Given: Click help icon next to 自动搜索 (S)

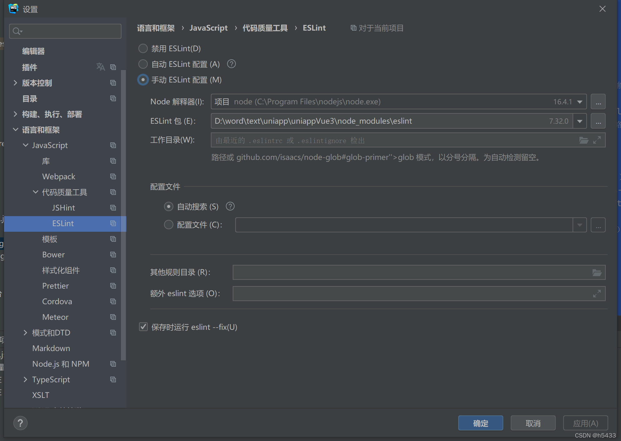Looking at the screenshot, I should tap(230, 206).
